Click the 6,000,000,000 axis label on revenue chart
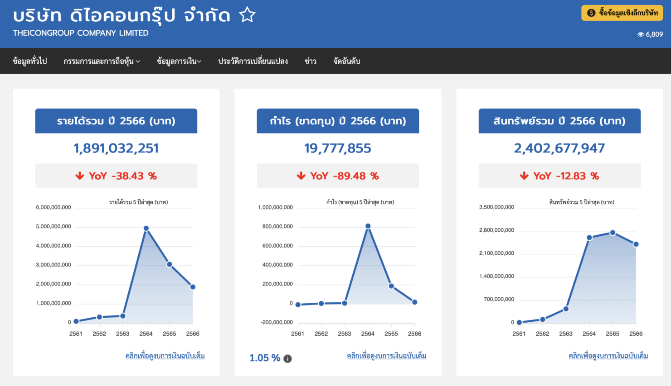This screenshot has width=671, height=386. point(53,207)
